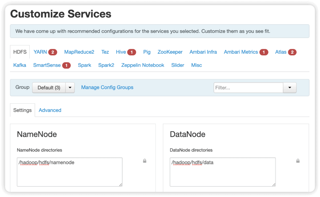The image size is (320, 197).
Task: Click the NameNode textarea resize handle
Action: tap(121, 185)
